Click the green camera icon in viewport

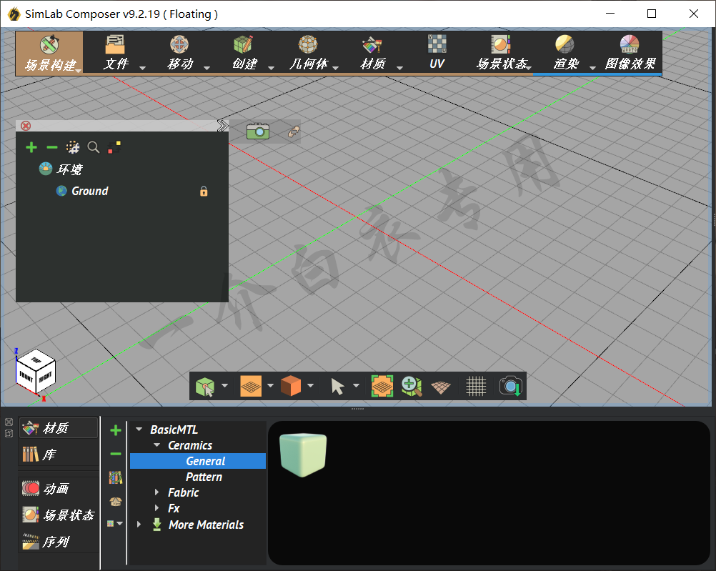point(257,131)
